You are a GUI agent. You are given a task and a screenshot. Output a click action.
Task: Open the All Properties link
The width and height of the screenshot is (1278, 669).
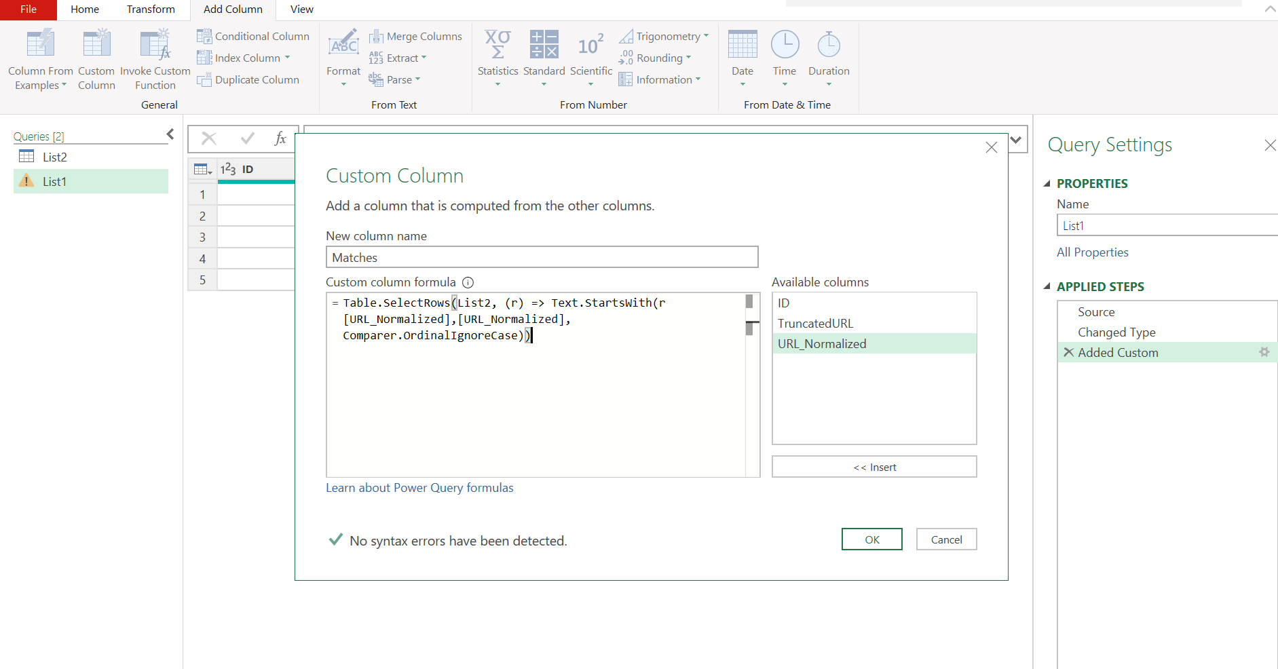[x=1092, y=252]
